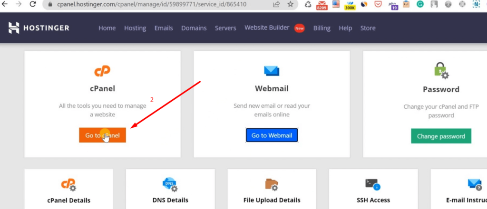Click the Go to Webmail button
The width and height of the screenshot is (487, 209).
[x=272, y=135]
